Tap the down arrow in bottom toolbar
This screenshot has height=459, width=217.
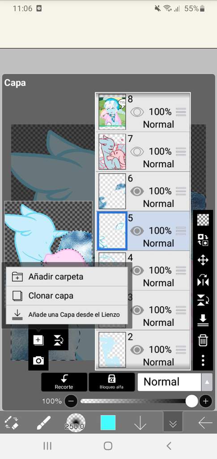(x=140, y=423)
